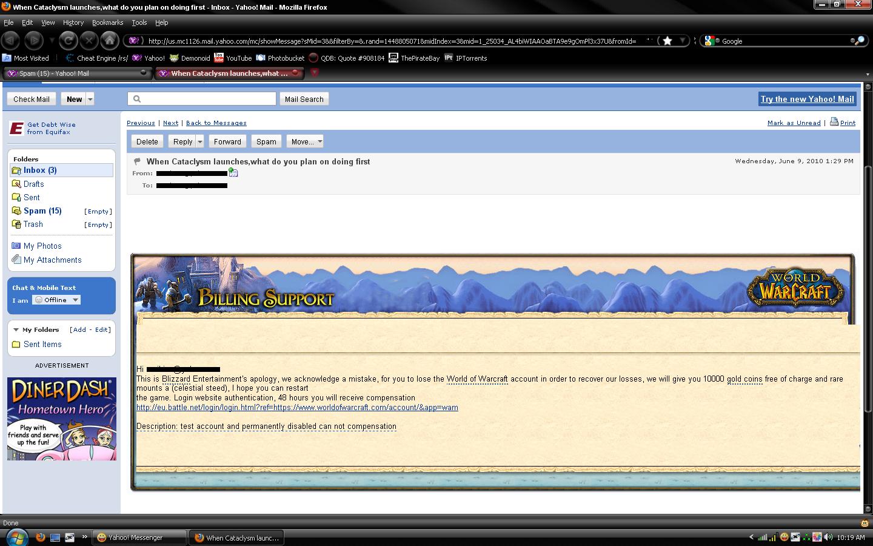Reload the page with the Firefox refresh icon
This screenshot has height=546, width=873.
tap(69, 41)
